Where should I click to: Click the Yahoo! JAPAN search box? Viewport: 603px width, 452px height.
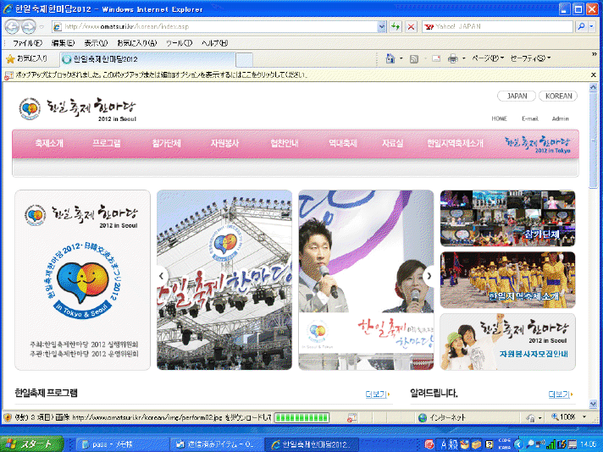click(497, 26)
